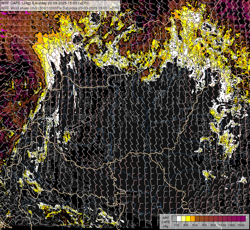Click the 1100 legend scale label

point(222,225)
